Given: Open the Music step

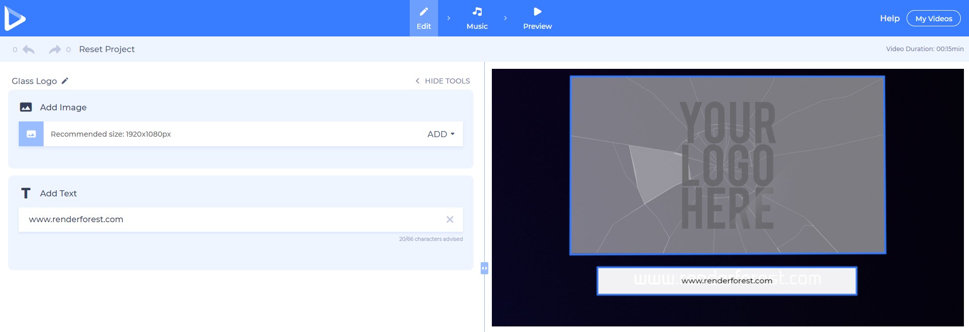Looking at the screenshot, I should pyautogui.click(x=477, y=18).
